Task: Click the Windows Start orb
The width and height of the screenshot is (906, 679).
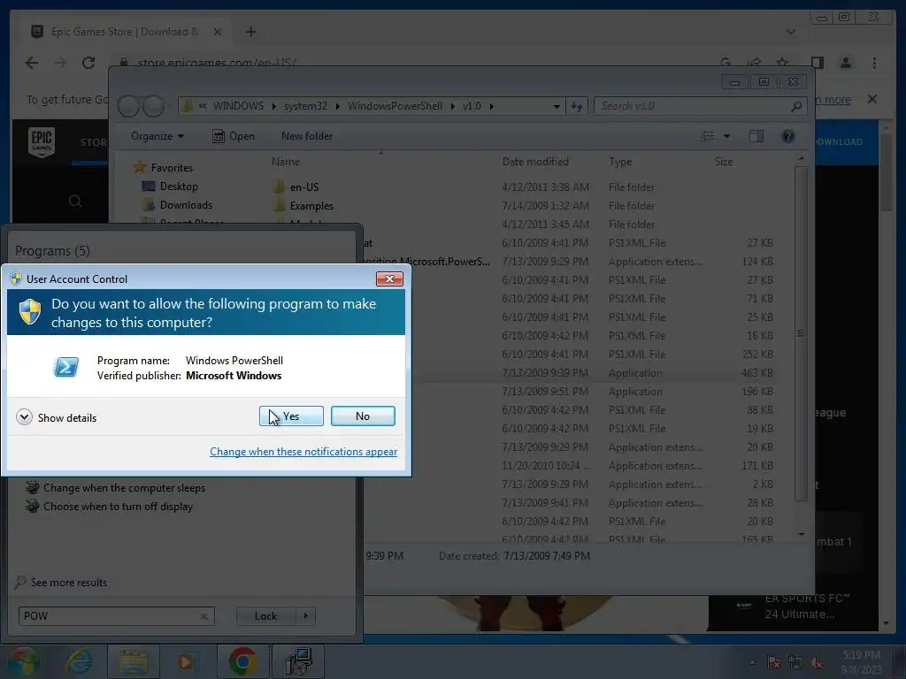Action: point(24,661)
